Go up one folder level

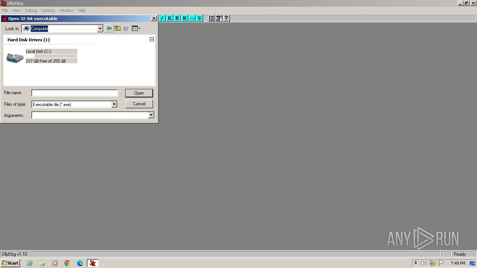117,28
